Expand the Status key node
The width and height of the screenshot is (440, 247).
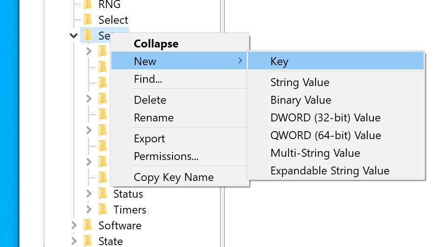(89, 194)
